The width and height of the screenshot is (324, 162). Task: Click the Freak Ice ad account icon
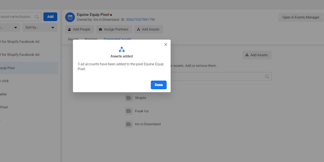(x=129, y=111)
